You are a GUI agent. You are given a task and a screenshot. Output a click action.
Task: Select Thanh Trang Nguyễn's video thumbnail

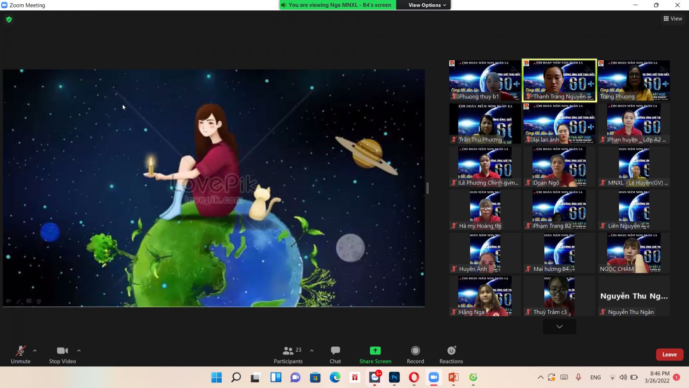pos(559,80)
